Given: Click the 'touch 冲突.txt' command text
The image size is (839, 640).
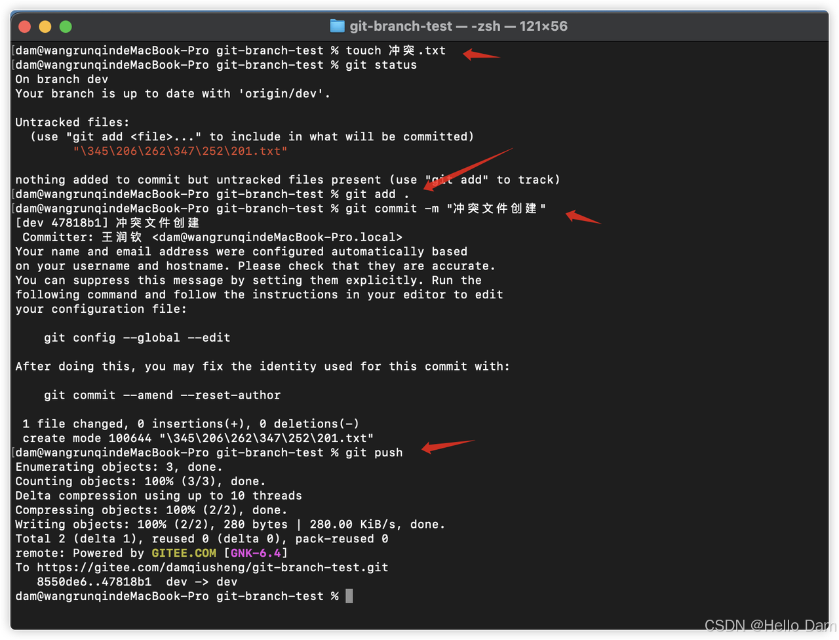Looking at the screenshot, I should 396,50.
